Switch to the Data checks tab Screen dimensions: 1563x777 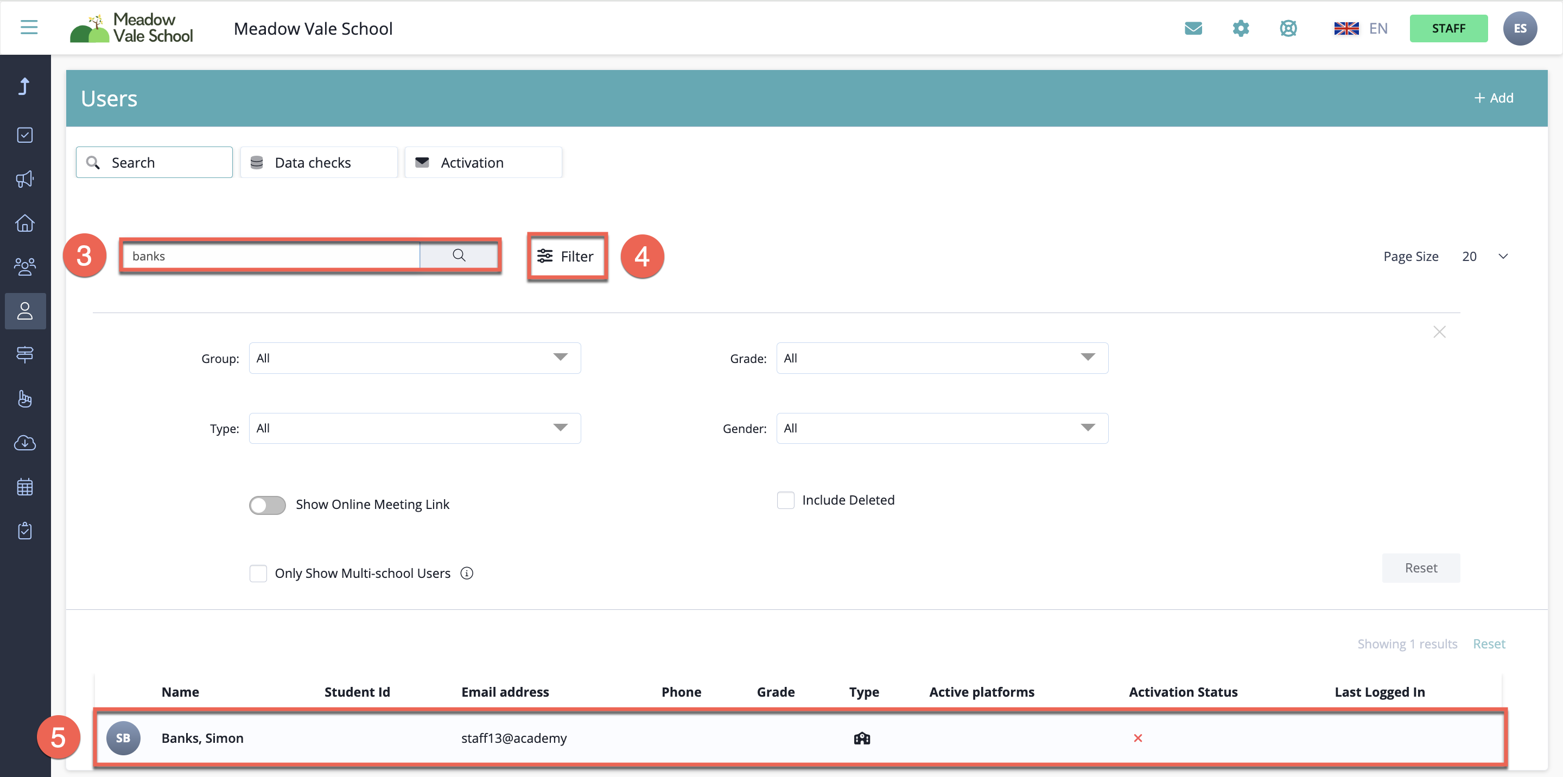(319, 163)
